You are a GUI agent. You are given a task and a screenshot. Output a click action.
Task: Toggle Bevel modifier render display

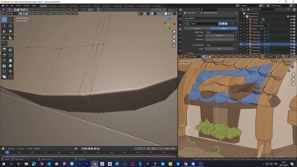tap(226, 24)
